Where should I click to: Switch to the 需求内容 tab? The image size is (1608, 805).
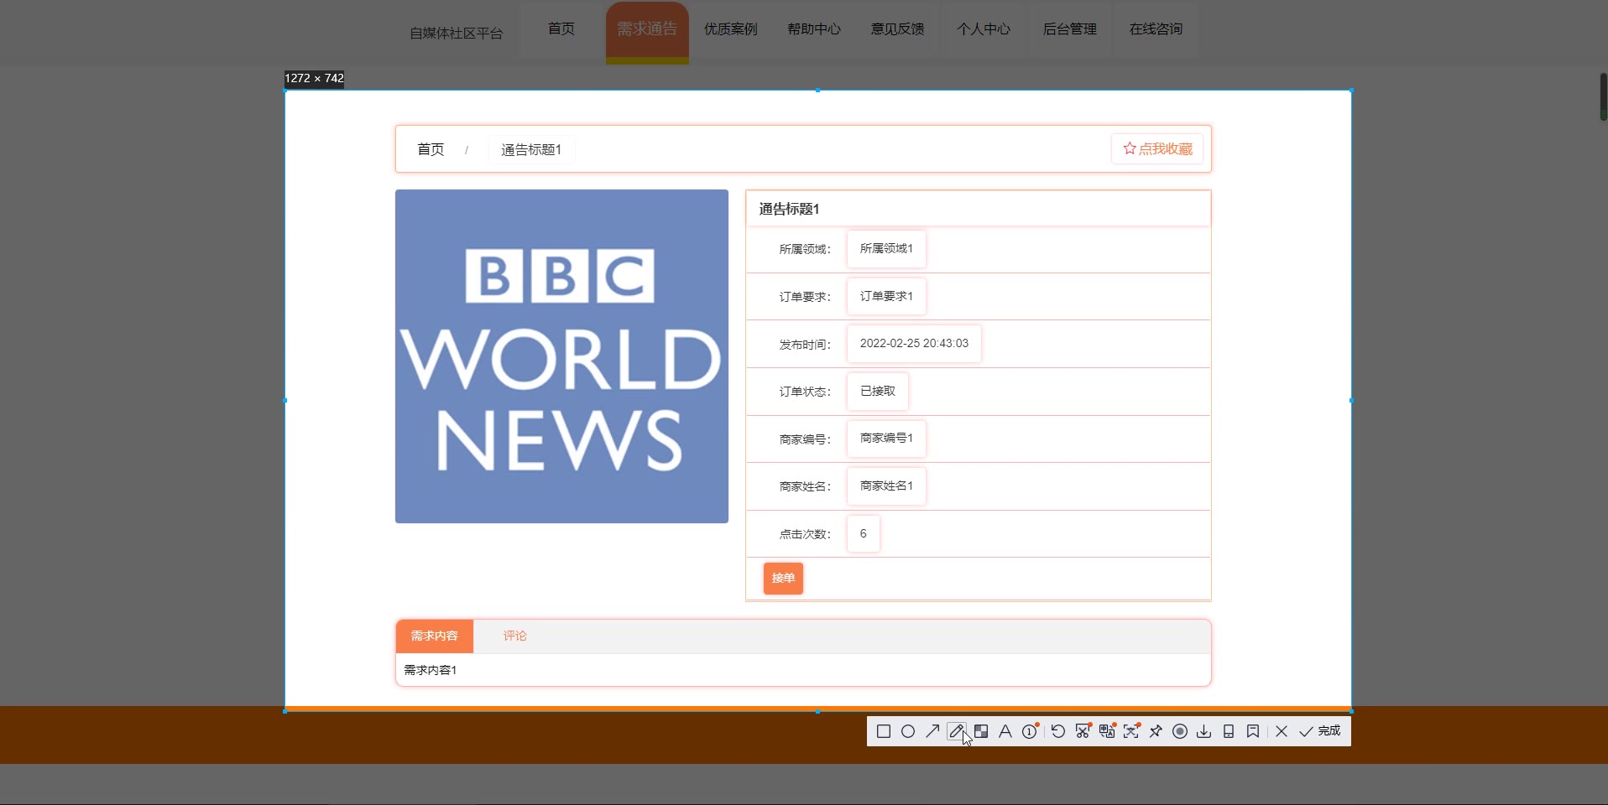coord(435,636)
